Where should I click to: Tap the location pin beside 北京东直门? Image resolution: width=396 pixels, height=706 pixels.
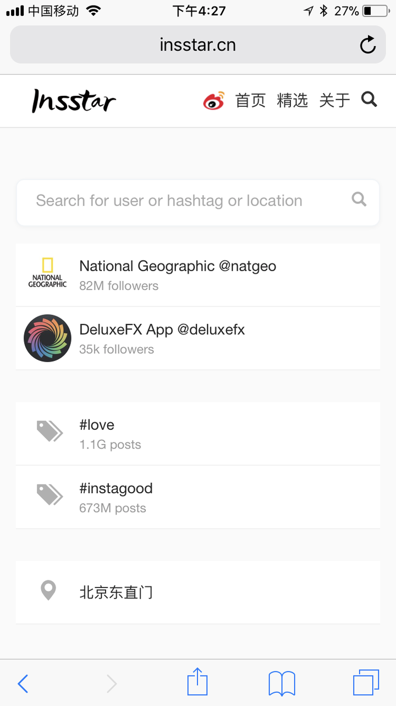click(x=48, y=591)
